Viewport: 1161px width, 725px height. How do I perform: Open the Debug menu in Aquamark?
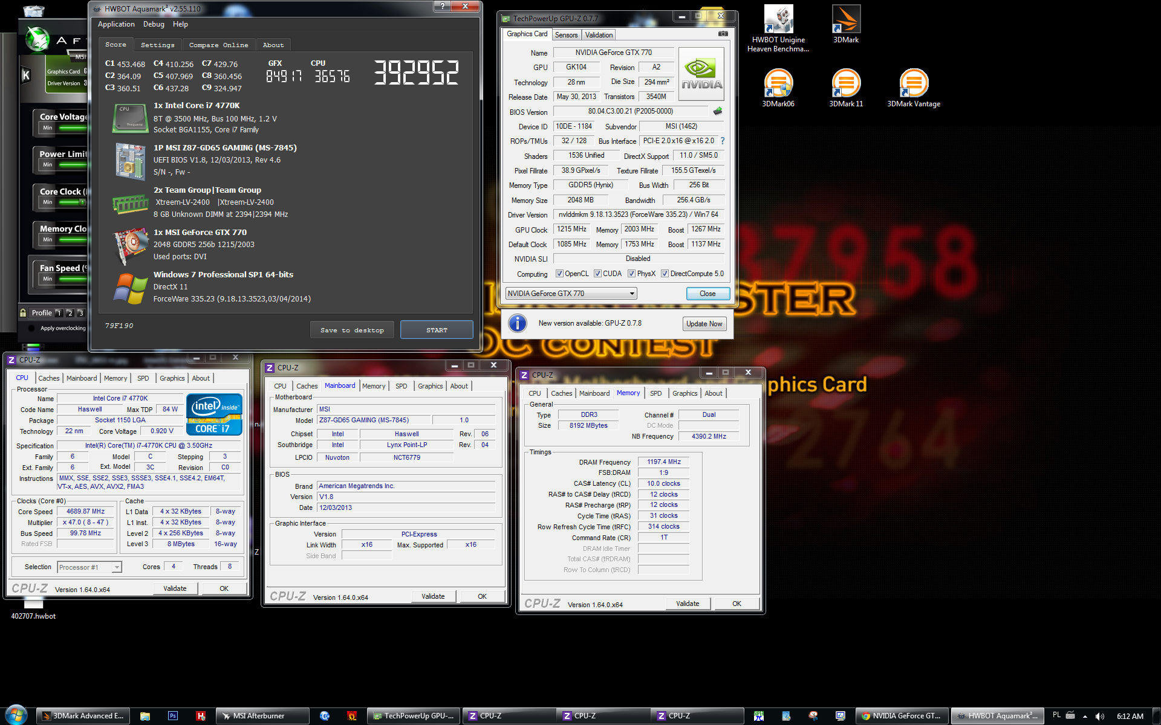pyautogui.click(x=154, y=24)
